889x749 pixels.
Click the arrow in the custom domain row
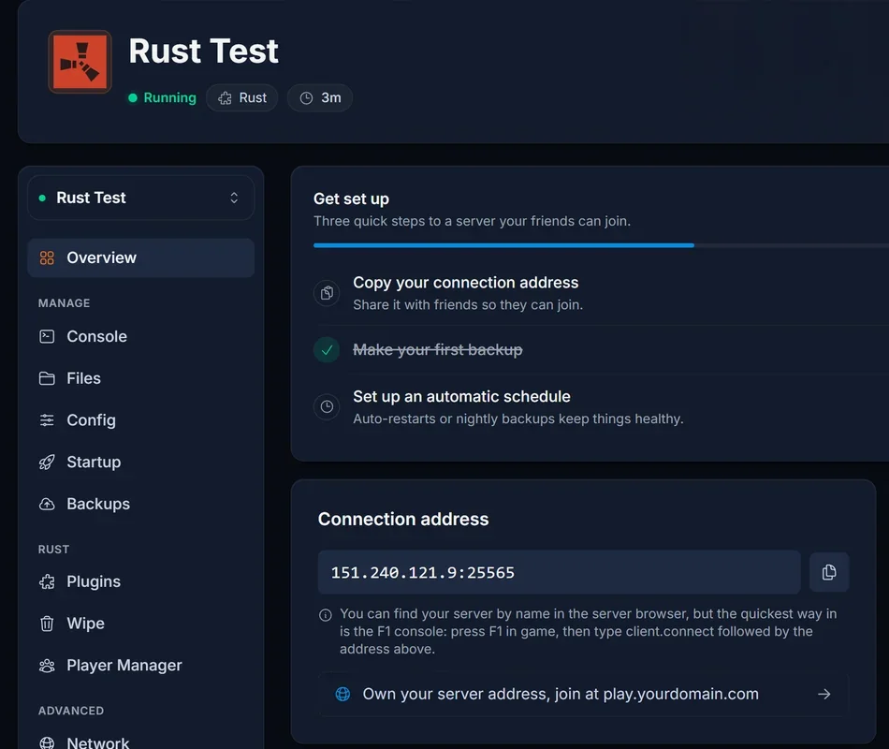823,694
